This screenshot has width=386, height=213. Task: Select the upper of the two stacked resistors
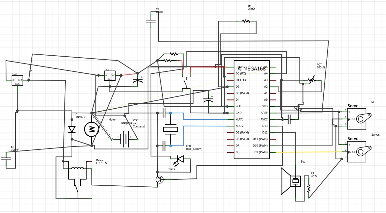[x=174, y=54]
